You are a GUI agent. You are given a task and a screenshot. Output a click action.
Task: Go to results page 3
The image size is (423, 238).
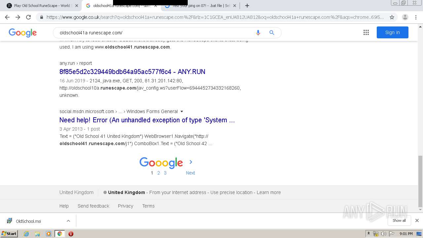(165, 173)
